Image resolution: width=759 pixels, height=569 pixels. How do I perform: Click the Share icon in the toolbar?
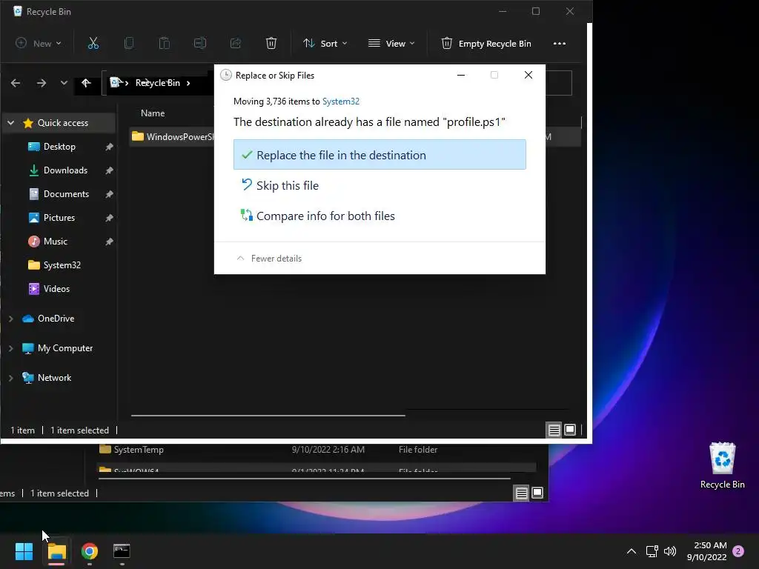point(235,43)
